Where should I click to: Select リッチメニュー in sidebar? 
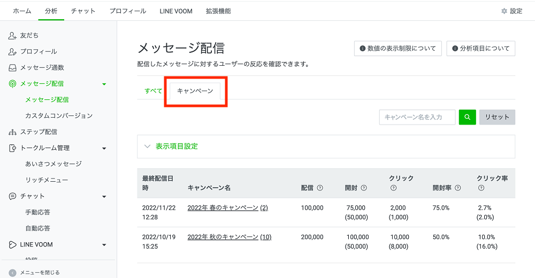click(x=47, y=180)
